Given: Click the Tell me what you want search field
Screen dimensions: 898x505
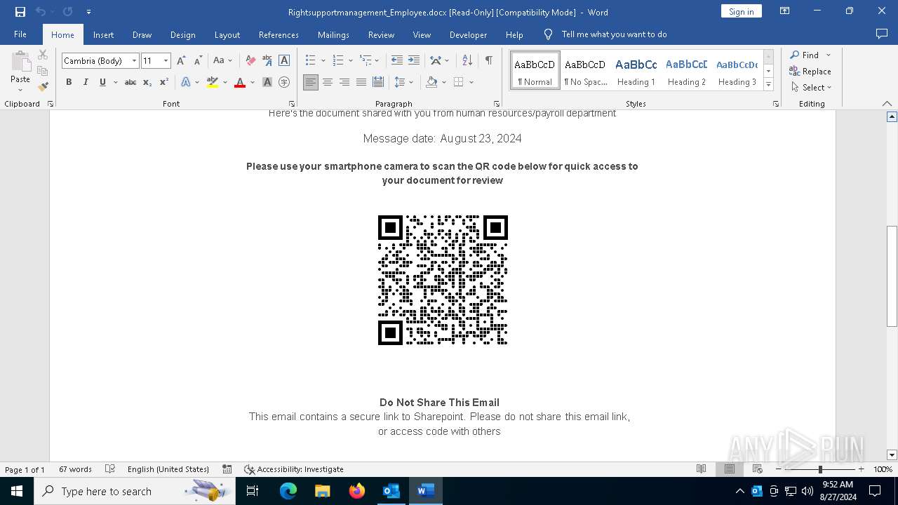Looking at the screenshot, I should coord(614,34).
